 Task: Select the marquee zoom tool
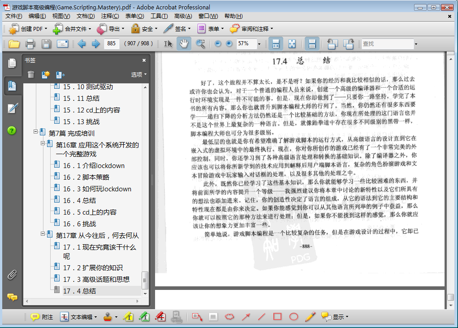200,43
